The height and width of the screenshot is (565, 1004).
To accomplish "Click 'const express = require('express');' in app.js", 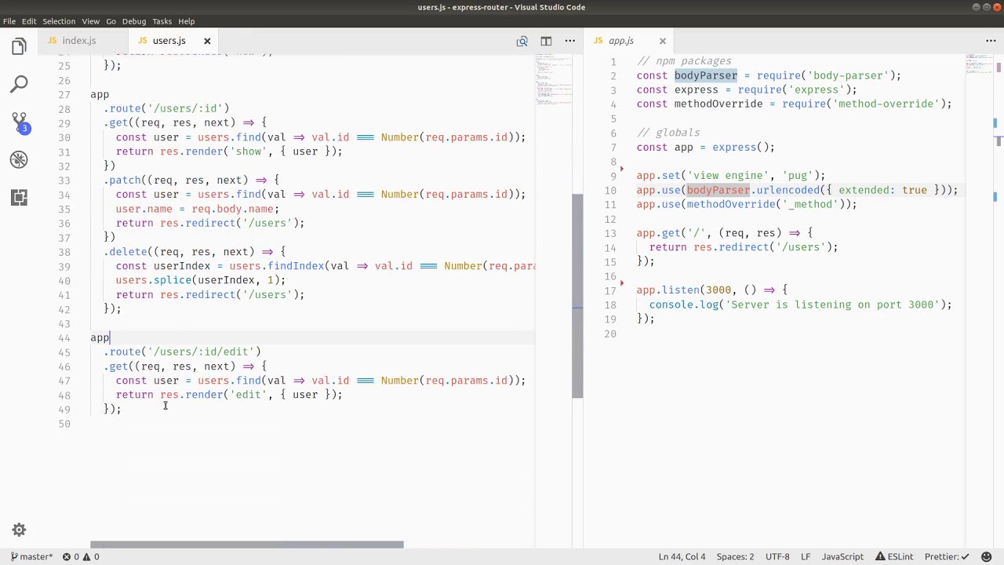I will [x=747, y=89].
